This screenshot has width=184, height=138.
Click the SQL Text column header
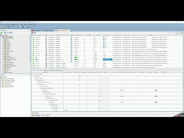[150, 35]
